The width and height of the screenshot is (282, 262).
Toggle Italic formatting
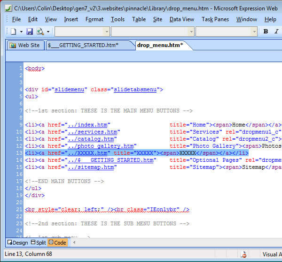277,32
